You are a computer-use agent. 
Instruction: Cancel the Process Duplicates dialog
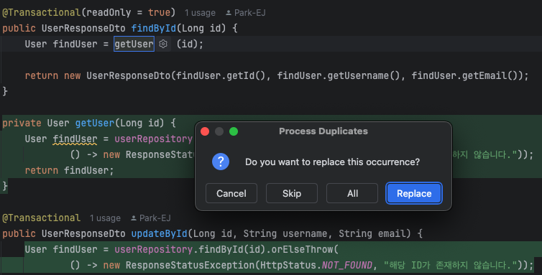coord(231,193)
